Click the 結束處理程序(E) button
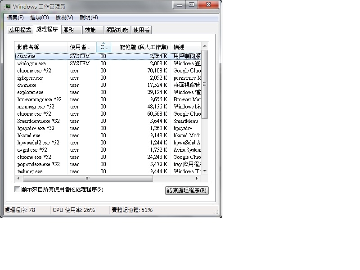Image resolution: width=360 pixels, height=270 pixels. pos(187,190)
